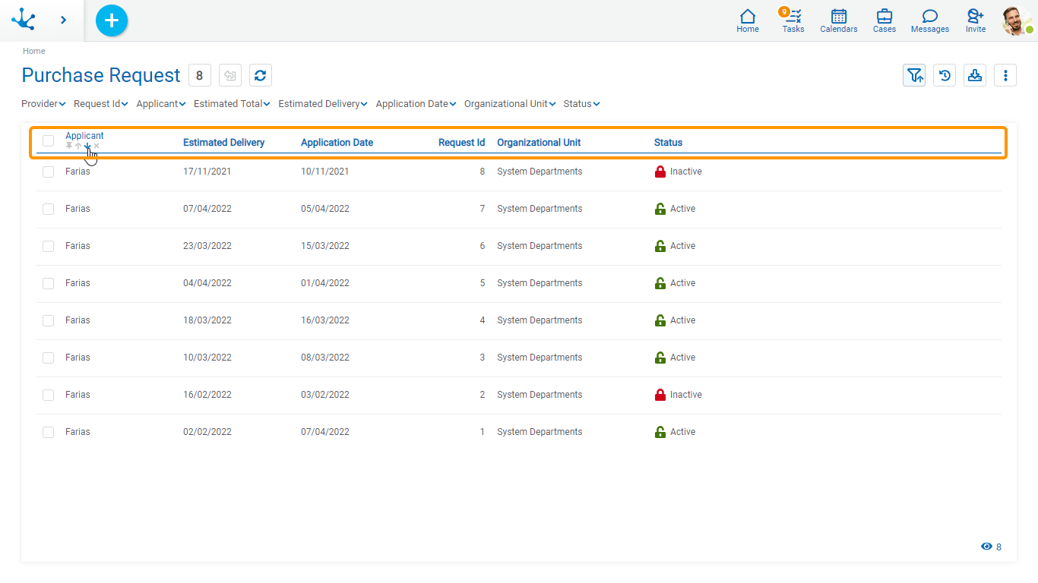
Task: Expand the left navigation menu chevron
Action: point(63,20)
